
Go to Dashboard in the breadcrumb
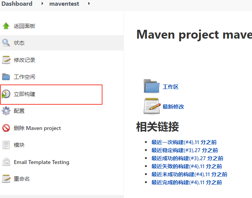coord(17,3)
